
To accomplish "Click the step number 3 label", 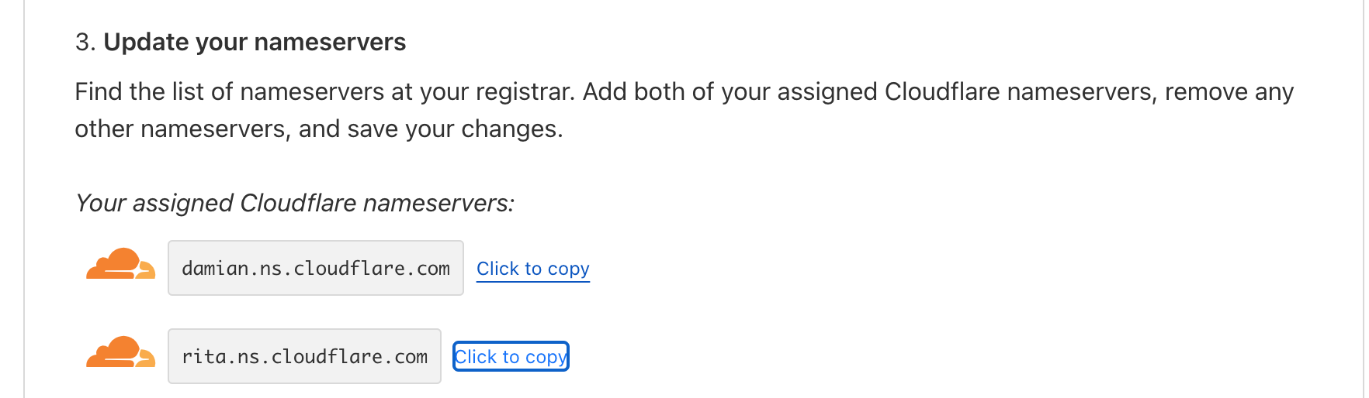I will (85, 42).
